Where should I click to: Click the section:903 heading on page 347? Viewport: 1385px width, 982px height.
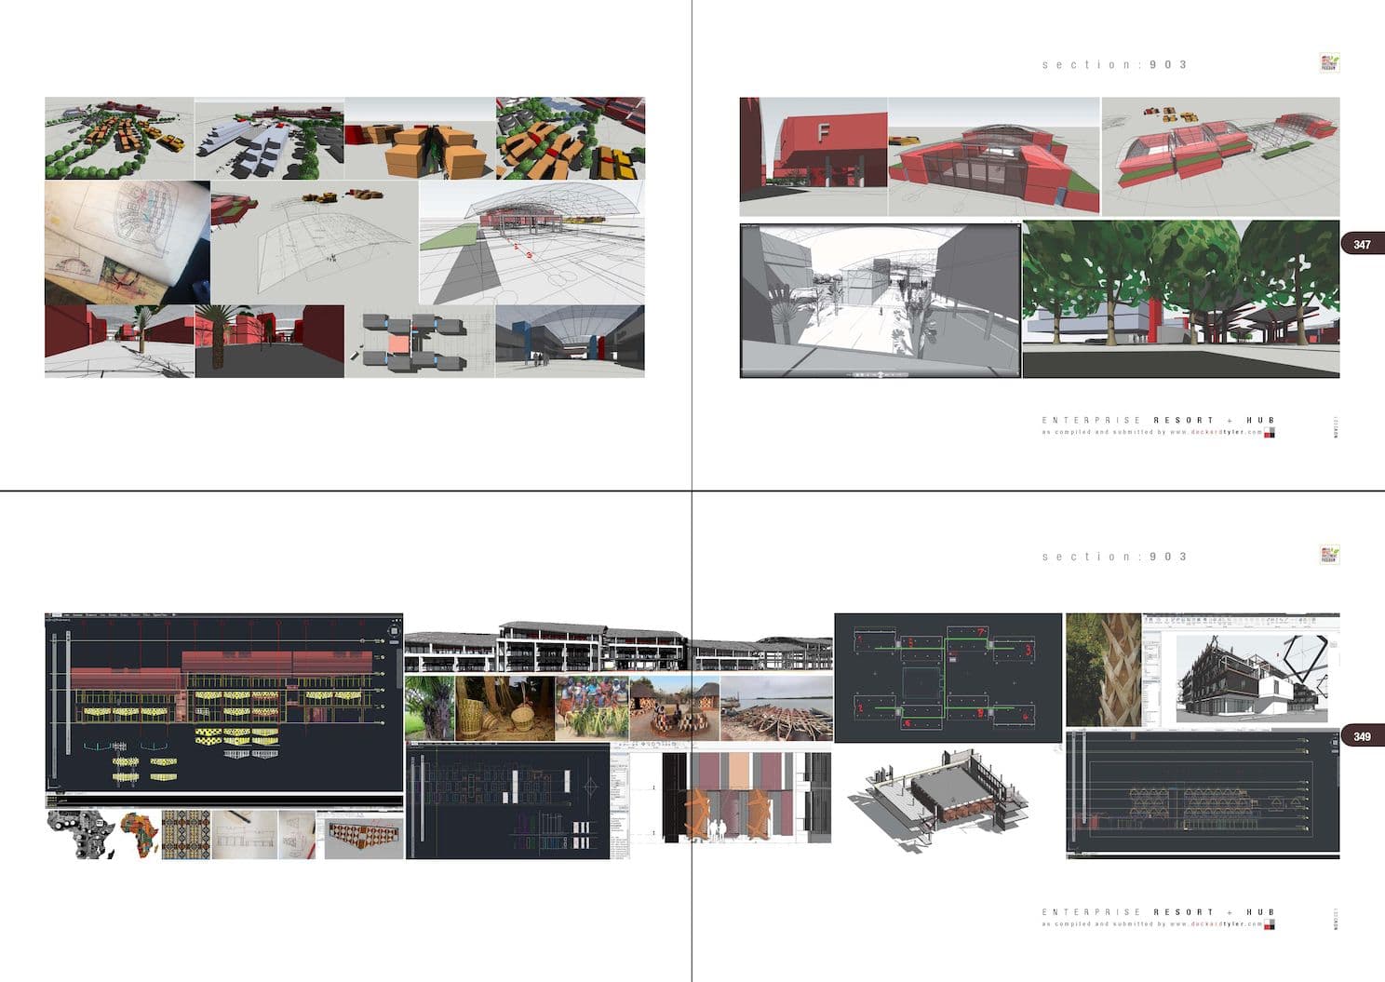pyautogui.click(x=1114, y=64)
